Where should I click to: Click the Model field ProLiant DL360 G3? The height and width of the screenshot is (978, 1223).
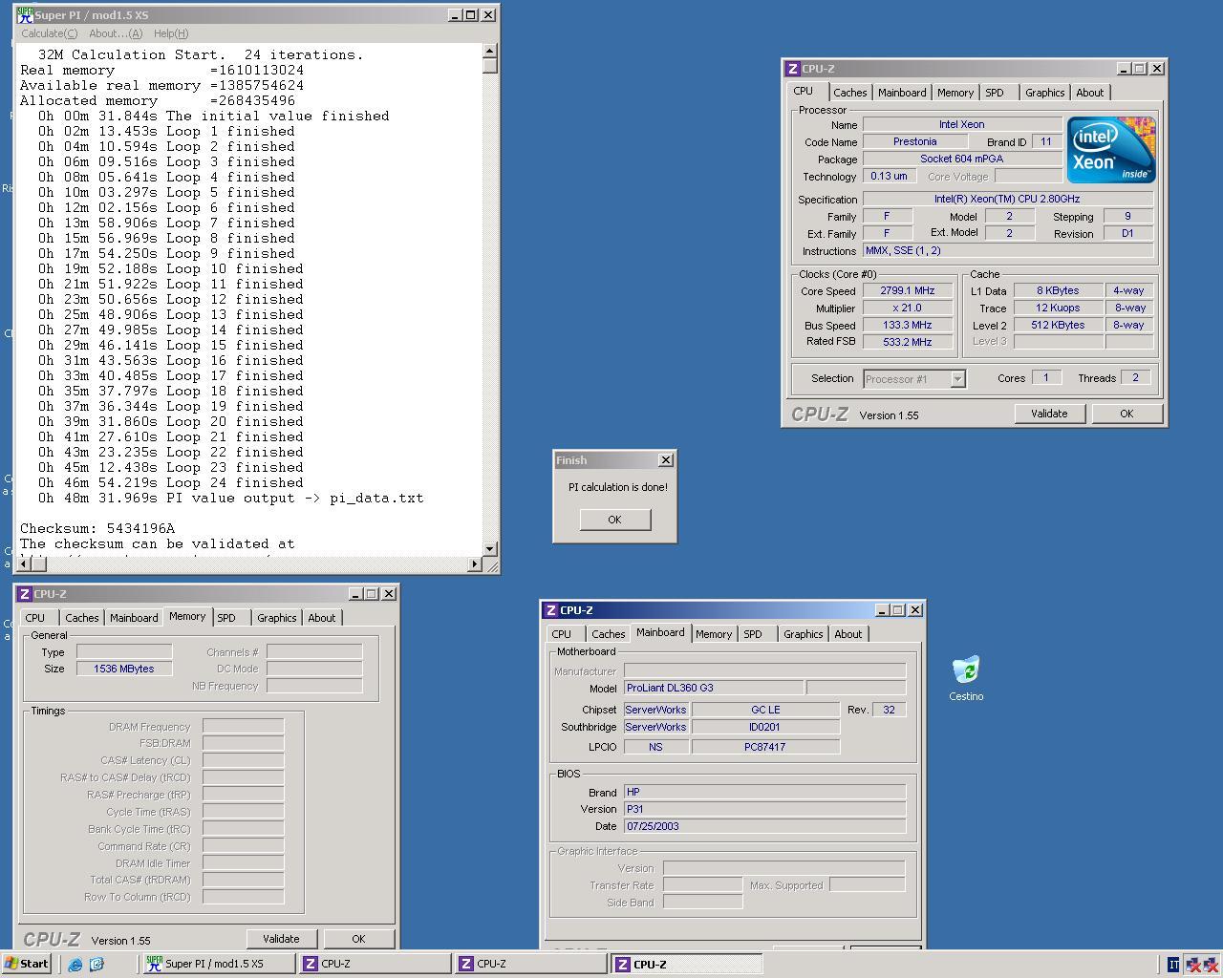pos(713,688)
